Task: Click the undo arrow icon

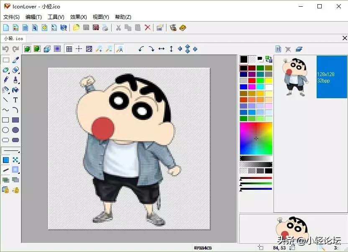Action: click(6, 49)
